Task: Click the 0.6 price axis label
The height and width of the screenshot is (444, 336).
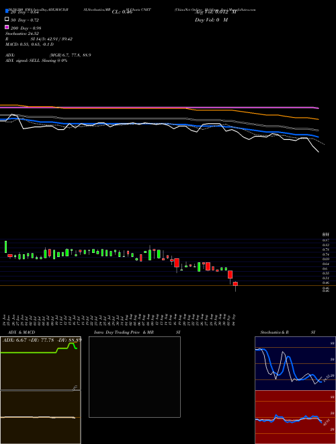Action: coord(325,268)
